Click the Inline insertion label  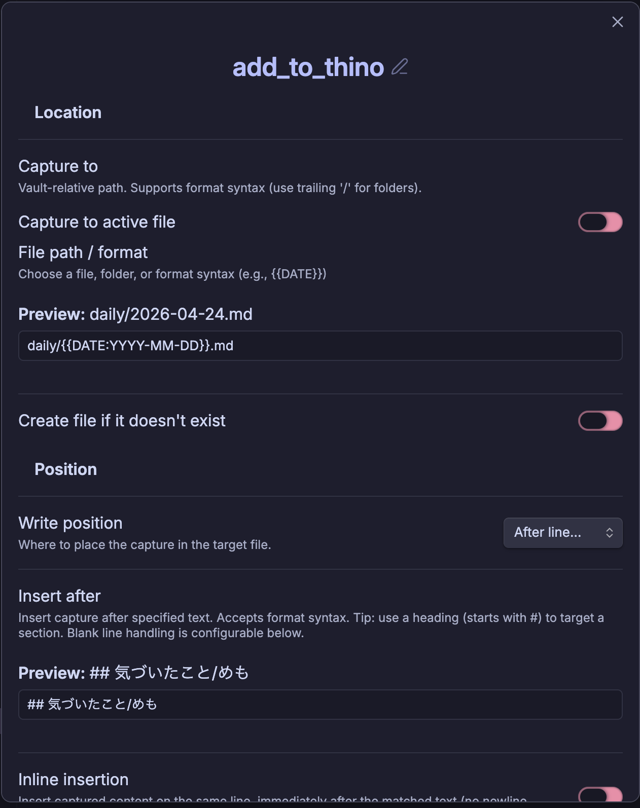(73, 780)
